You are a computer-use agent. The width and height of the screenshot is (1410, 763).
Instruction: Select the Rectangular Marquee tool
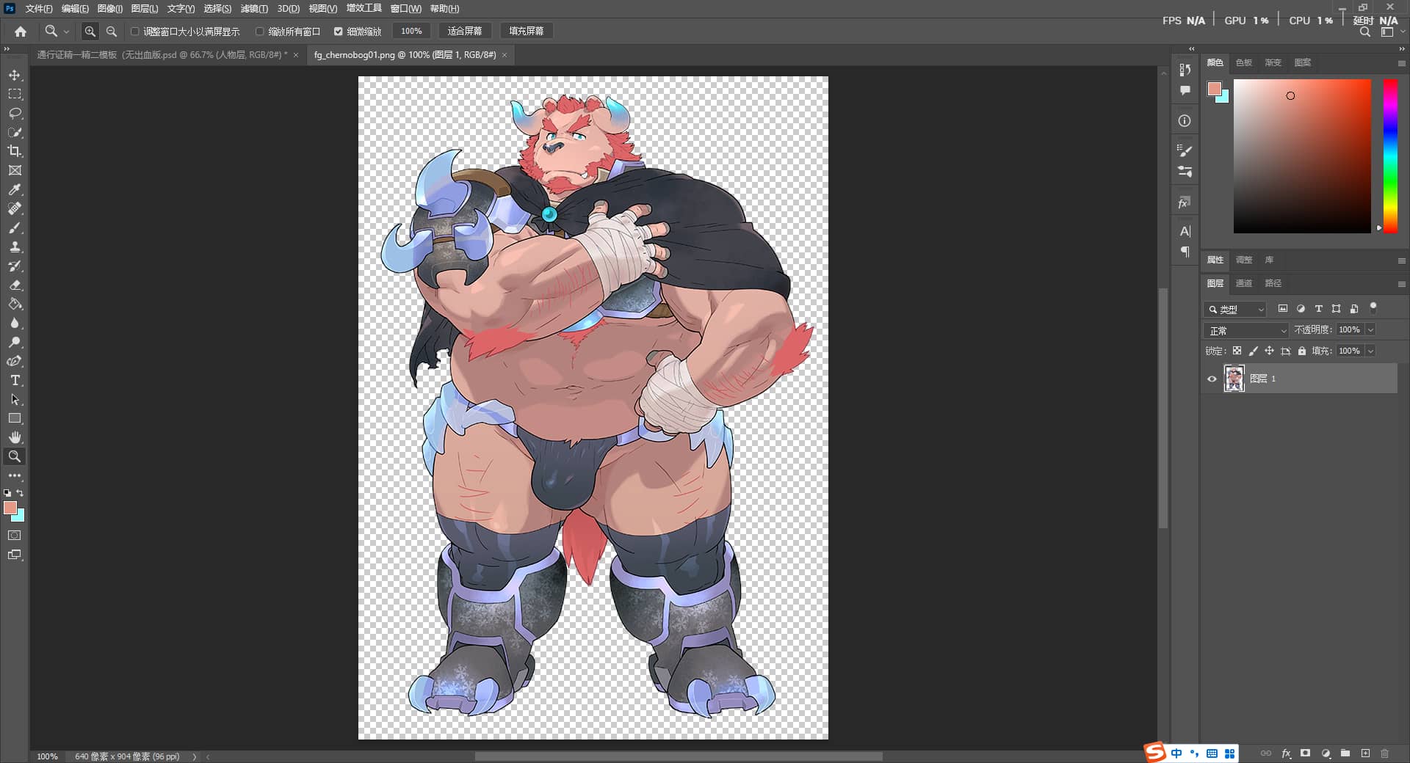click(15, 95)
